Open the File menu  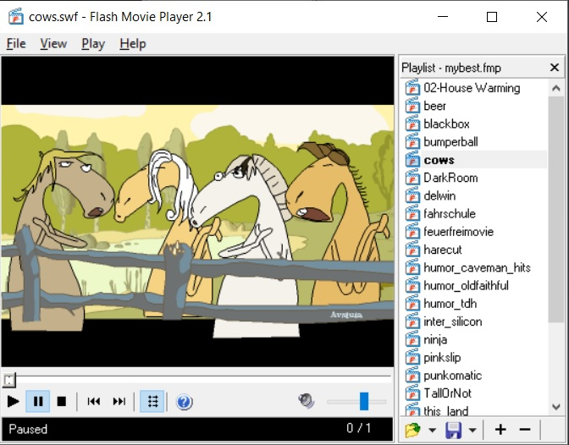(16, 44)
